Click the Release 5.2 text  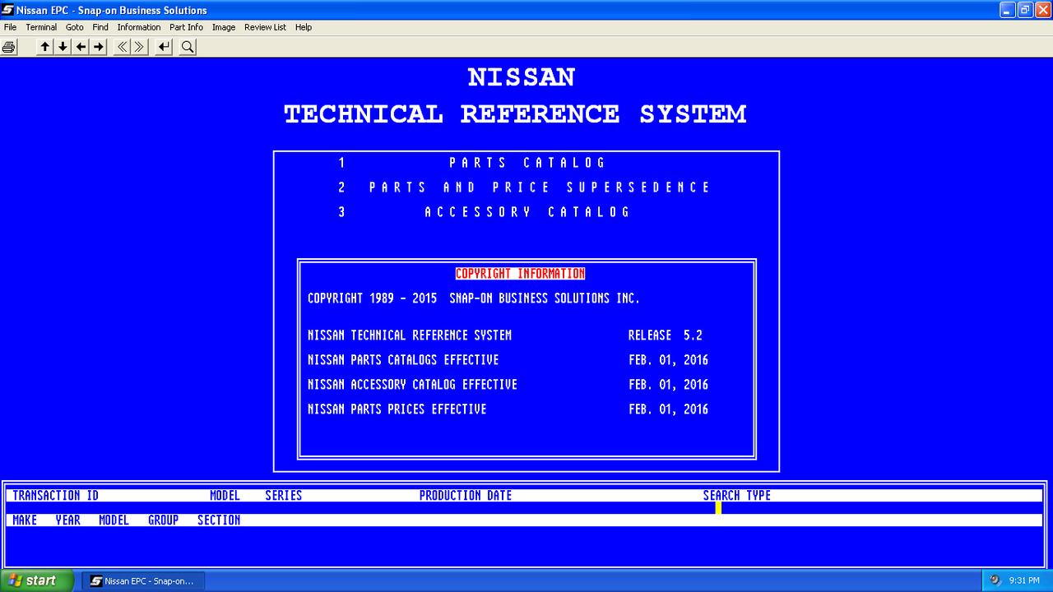pyautogui.click(x=666, y=335)
